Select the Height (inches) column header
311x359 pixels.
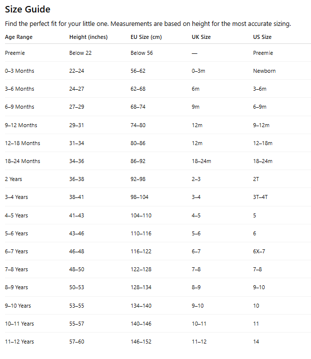88,37
